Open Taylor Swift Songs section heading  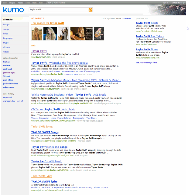(42, 127)
